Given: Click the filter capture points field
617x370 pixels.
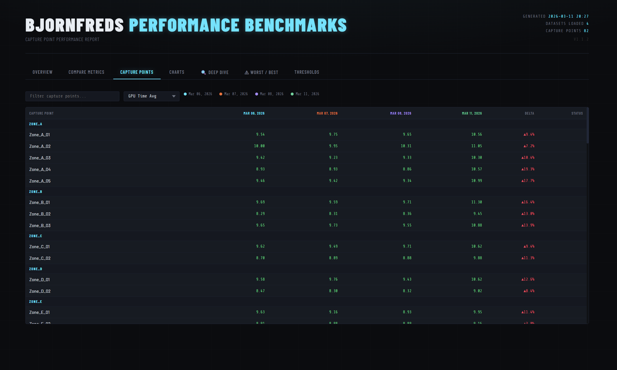Looking at the screenshot, I should [x=72, y=96].
